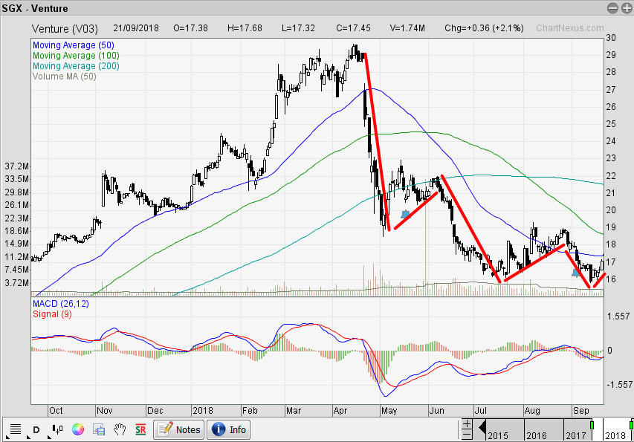Open the Info panel
634x442 pixels.
pyautogui.click(x=228, y=429)
